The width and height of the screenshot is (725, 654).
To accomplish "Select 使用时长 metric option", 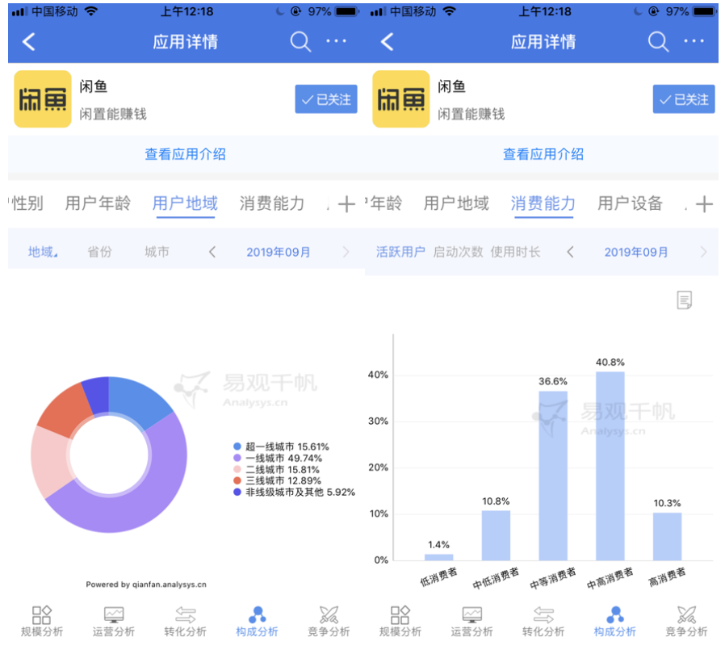I will pyautogui.click(x=516, y=252).
